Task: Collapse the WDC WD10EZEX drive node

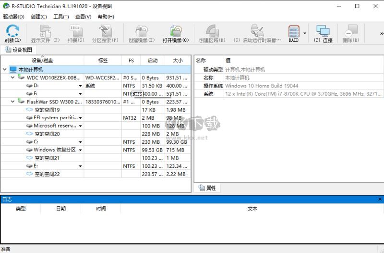Action: click(12, 77)
